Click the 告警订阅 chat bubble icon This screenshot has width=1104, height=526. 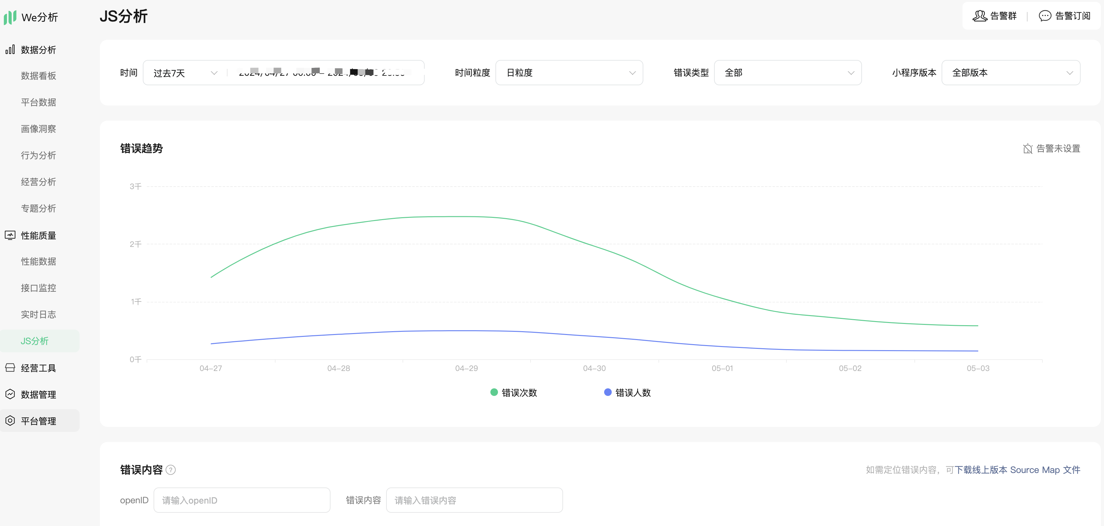click(x=1045, y=16)
